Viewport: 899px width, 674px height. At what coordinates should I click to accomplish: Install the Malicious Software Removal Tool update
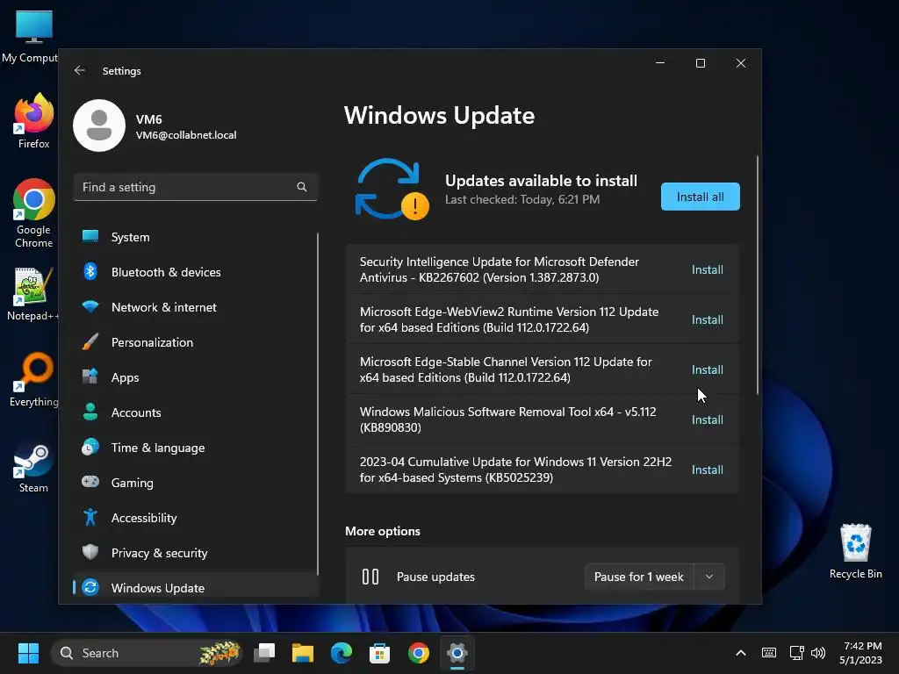(x=707, y=419)
